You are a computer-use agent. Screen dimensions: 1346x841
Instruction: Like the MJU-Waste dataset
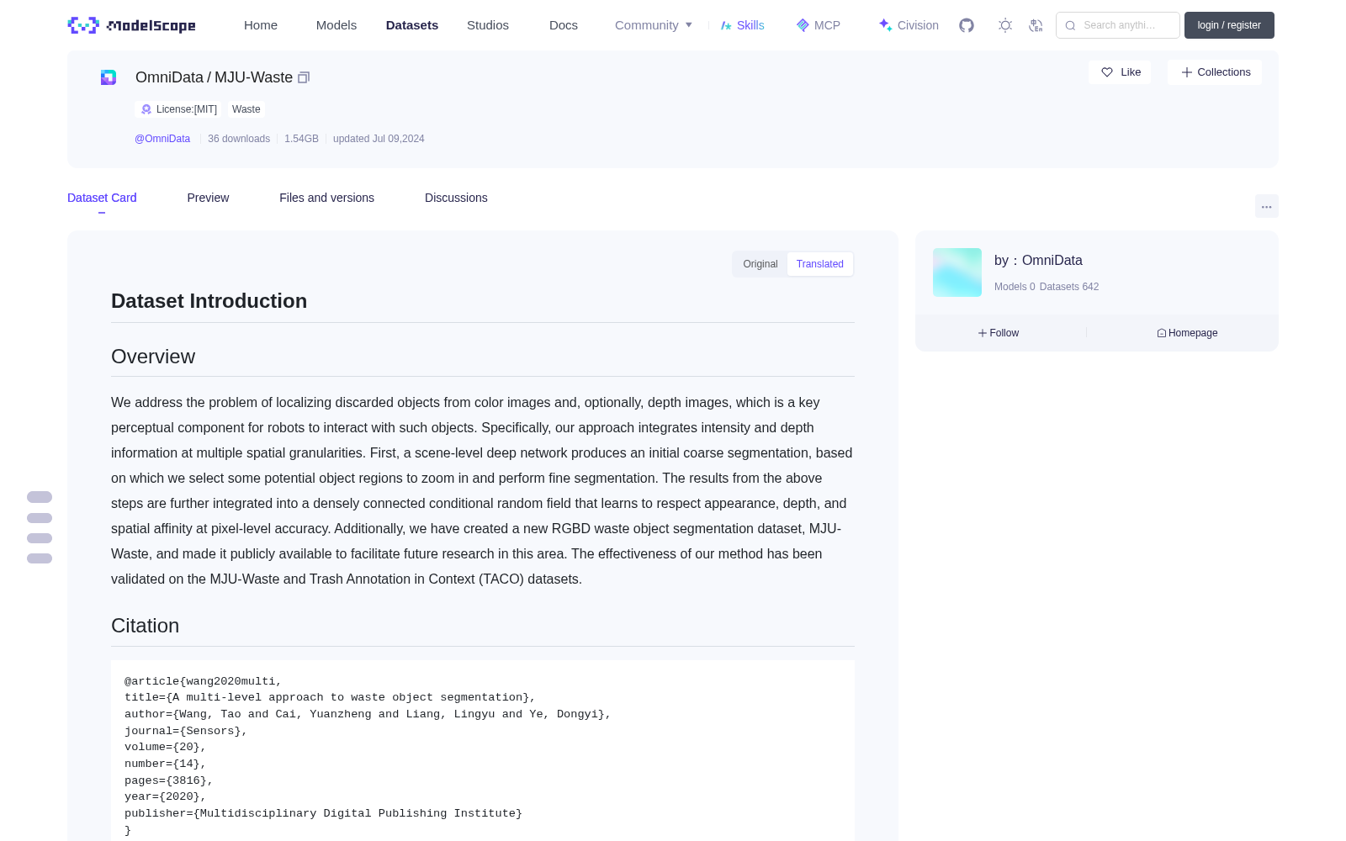tap(1120, 72)
